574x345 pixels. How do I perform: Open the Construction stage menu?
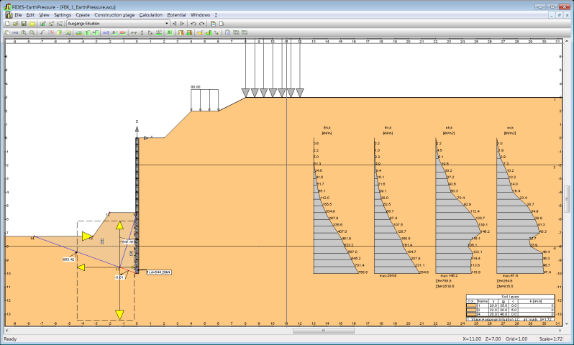point(114,15)
